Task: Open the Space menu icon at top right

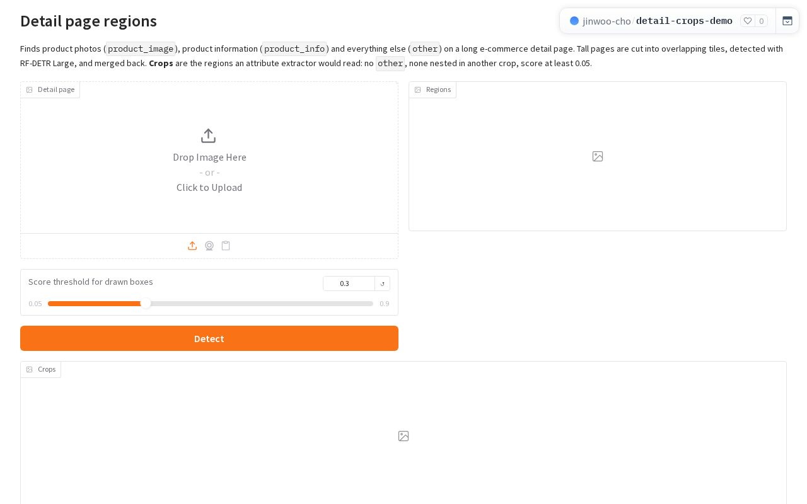Action: click(x=787, y=21)
